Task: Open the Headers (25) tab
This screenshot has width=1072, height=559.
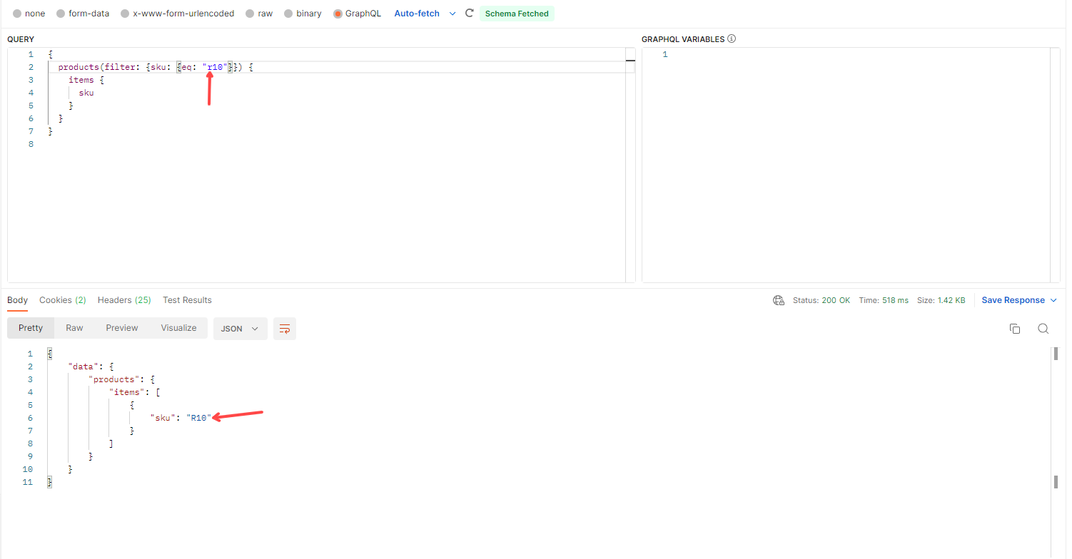Action: pos(124,300)
